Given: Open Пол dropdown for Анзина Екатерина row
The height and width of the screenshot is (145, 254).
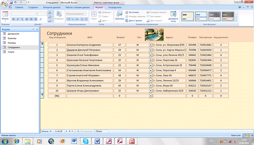Looking at the screenshot, I should [x=150, y=45].
